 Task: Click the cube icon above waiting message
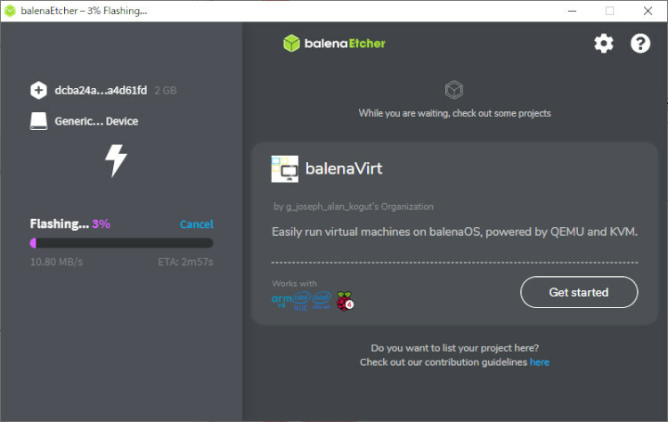pos(454,90)
